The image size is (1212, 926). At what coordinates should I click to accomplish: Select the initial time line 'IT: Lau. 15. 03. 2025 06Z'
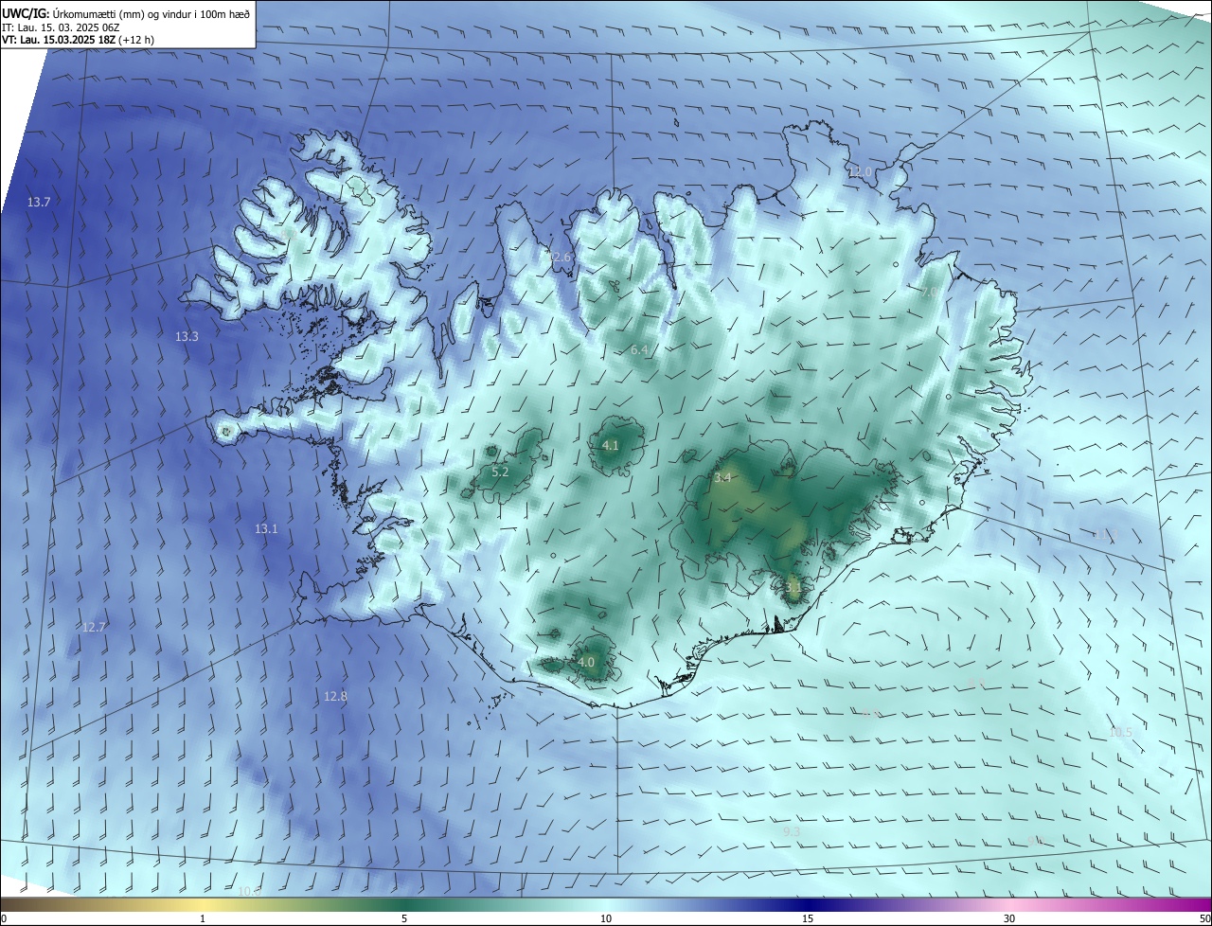tap(61, 27)
